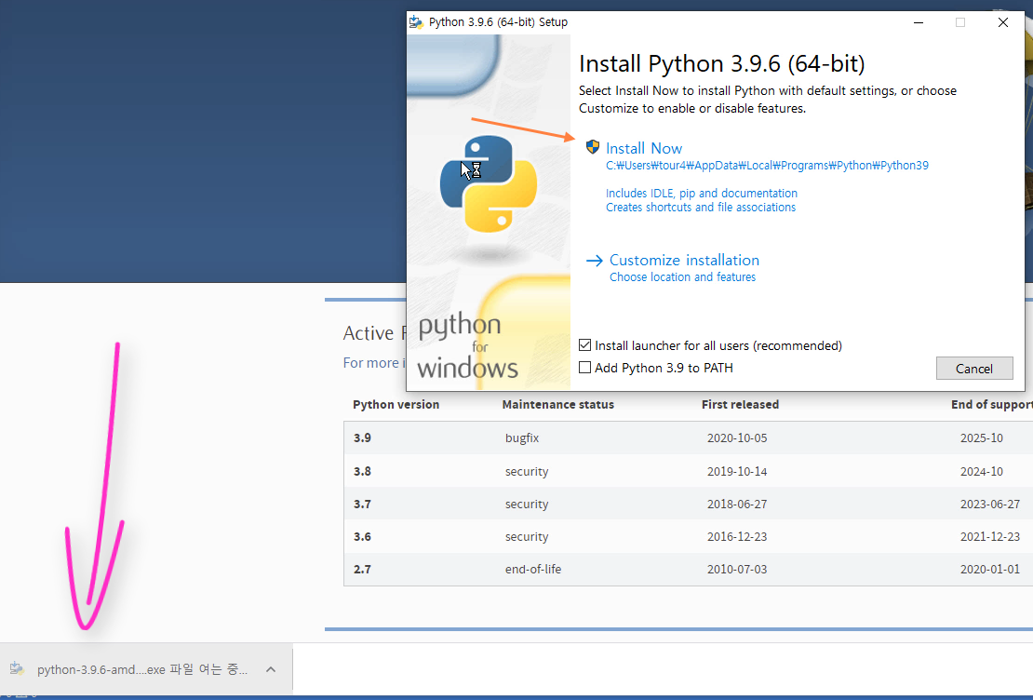Click the security status in the 3.8 row

coord(527,471)
